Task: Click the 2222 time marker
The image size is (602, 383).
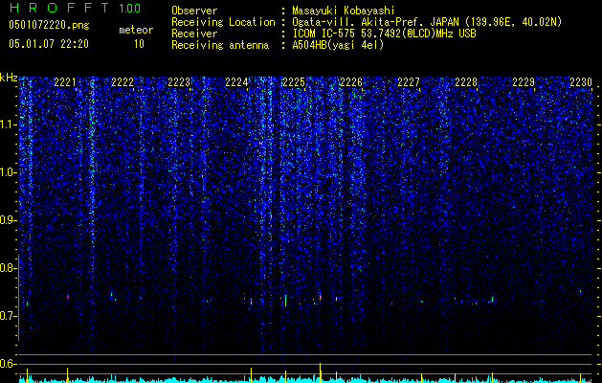Action: click(x=123, y=82)
